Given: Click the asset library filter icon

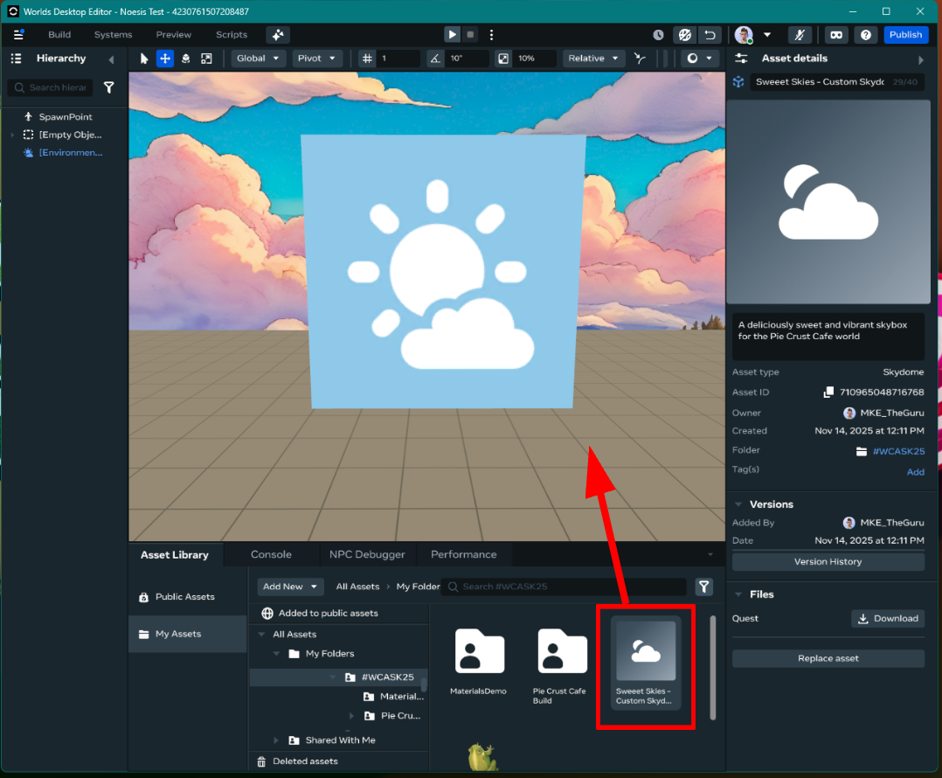Looking at the screenshot, I should [703, 587].
